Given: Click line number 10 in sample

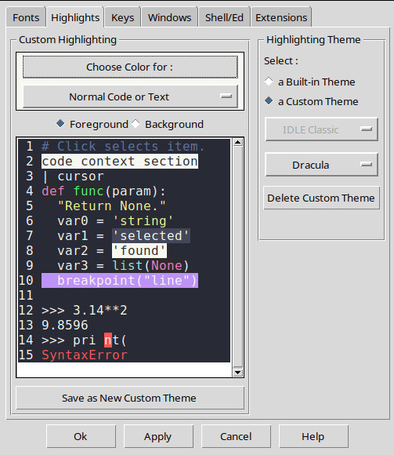Looking at the screenshot, I should 26,280.
